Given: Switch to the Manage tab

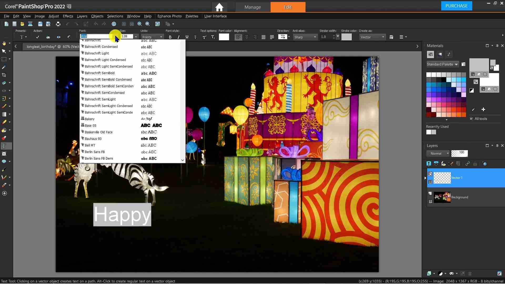Looking at the screenshot, I should click(252, 7).
